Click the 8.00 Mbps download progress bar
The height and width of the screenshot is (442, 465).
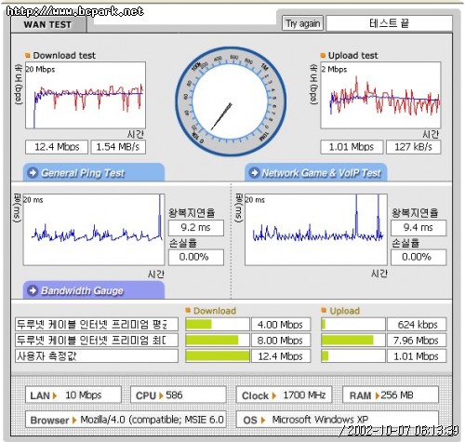tap(218, 341)
